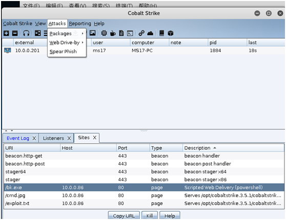
Task: Close the Event Log tab
Action: tap(34, 138)
